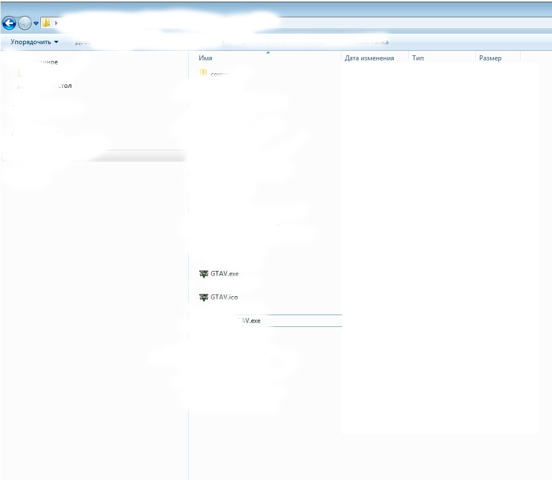Image resolution: width=552 pixels, height=480 pixels.
Task: Select the GTAV.exe application icon
Action: 203,274
